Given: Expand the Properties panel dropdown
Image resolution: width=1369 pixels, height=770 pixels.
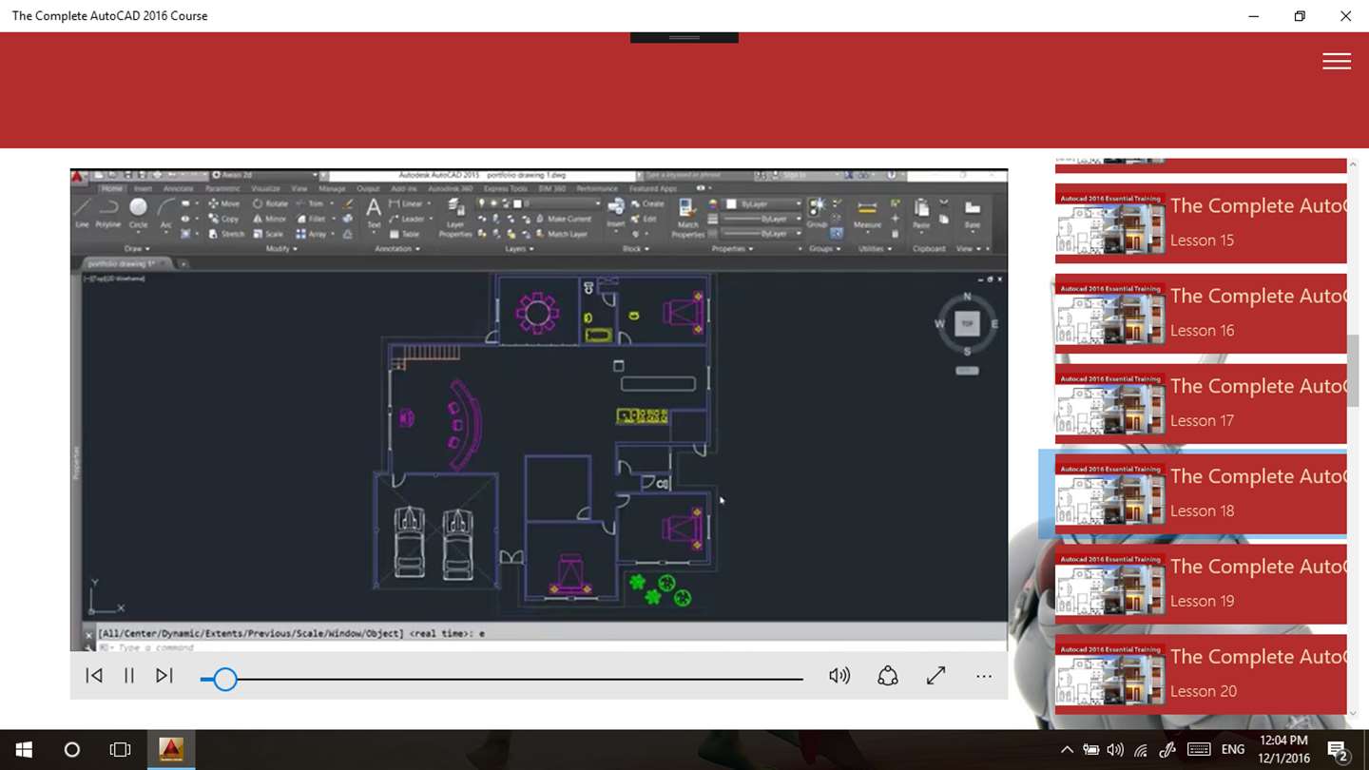Looking at the screenshot, I should (x=732, y=249).
